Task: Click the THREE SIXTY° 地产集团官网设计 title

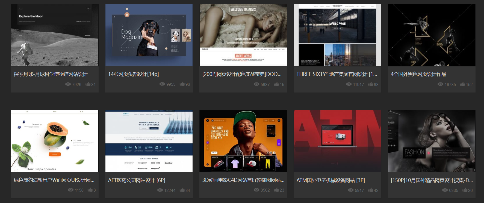Action: click(x=337, y=74)
